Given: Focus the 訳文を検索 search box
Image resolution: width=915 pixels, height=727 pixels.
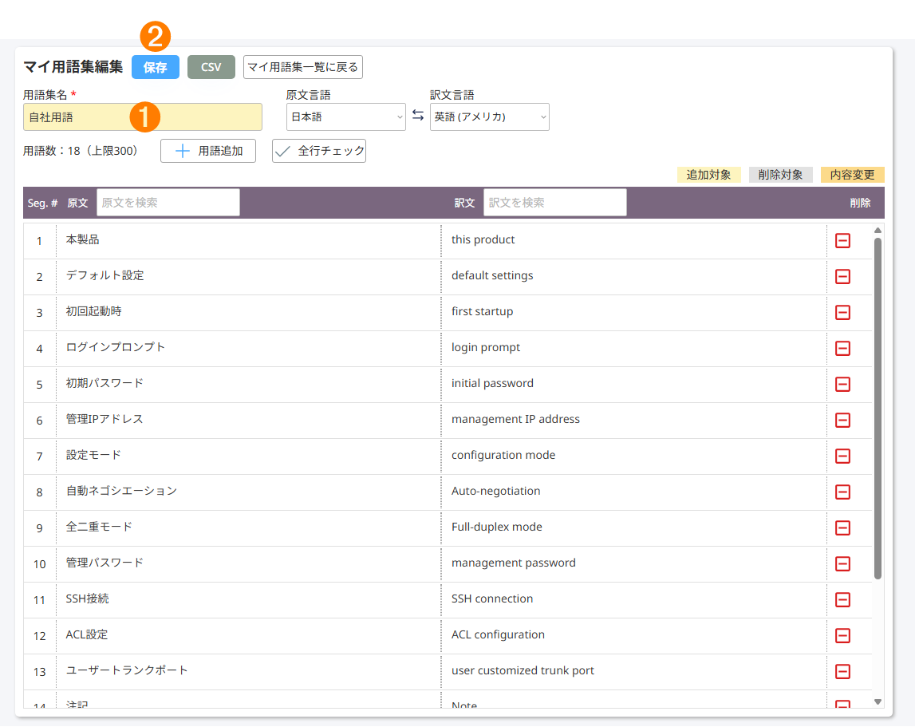Looking at the screenshot, I should coord(555,203).
